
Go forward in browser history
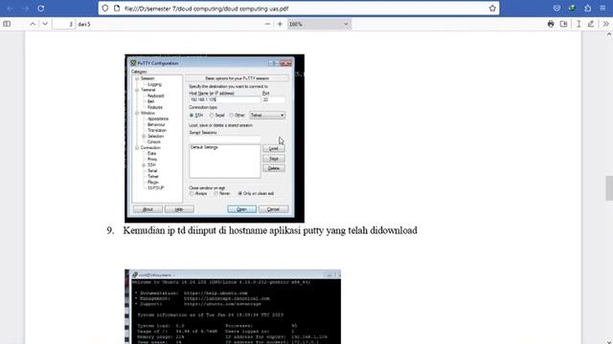tap(26, 9)
